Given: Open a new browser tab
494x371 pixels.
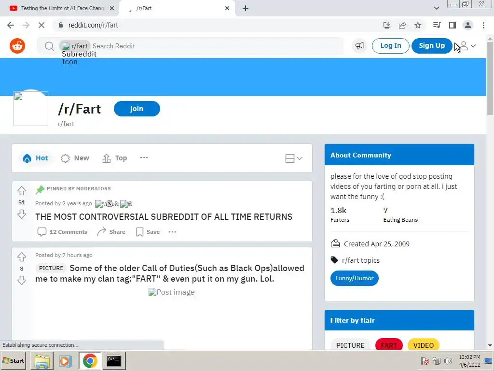Looking at the screenshot, I should (246, 8).
